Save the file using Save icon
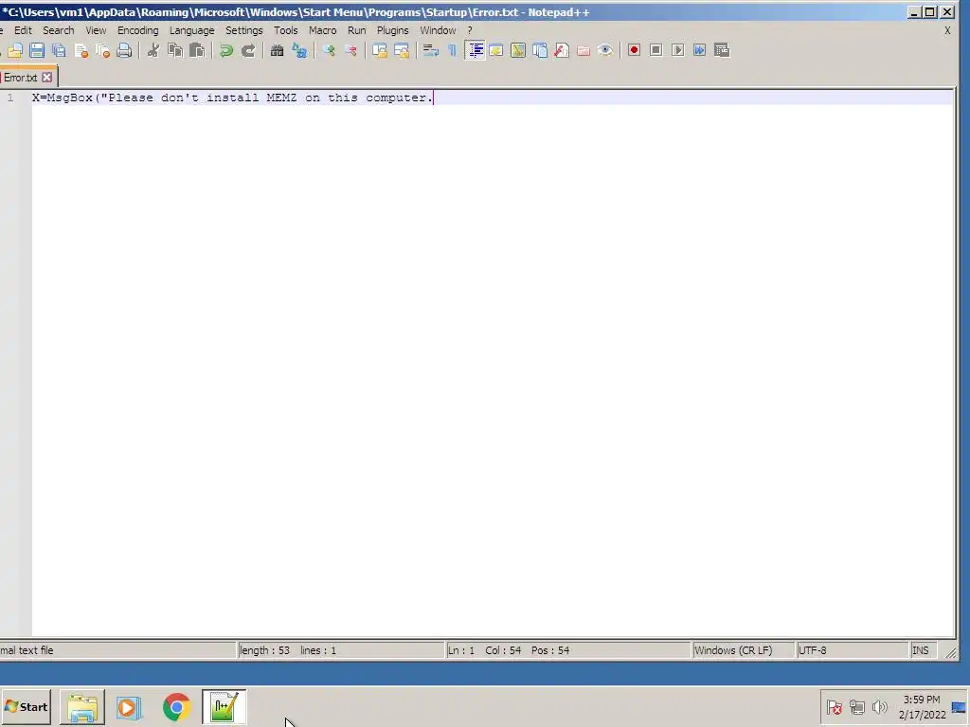This screenshot has width=970, height=727. 37,51
